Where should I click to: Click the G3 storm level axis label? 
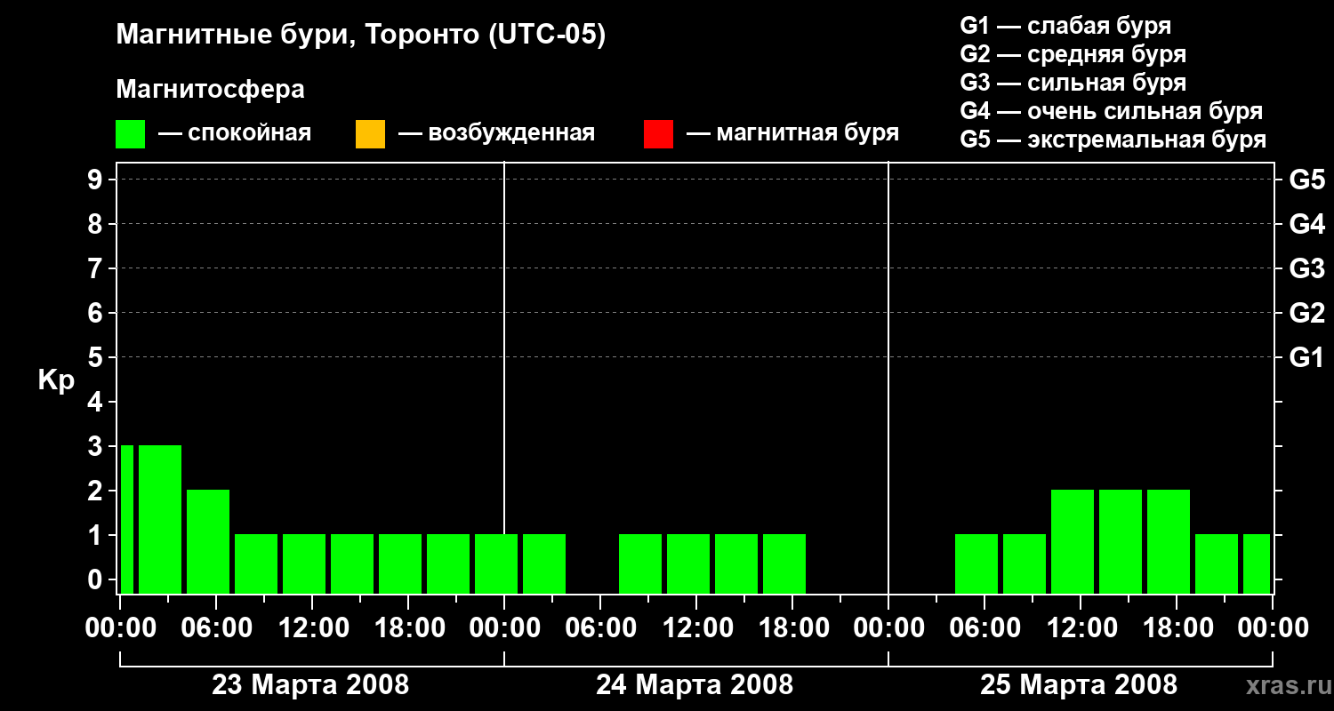click(x=1306, y=268)
